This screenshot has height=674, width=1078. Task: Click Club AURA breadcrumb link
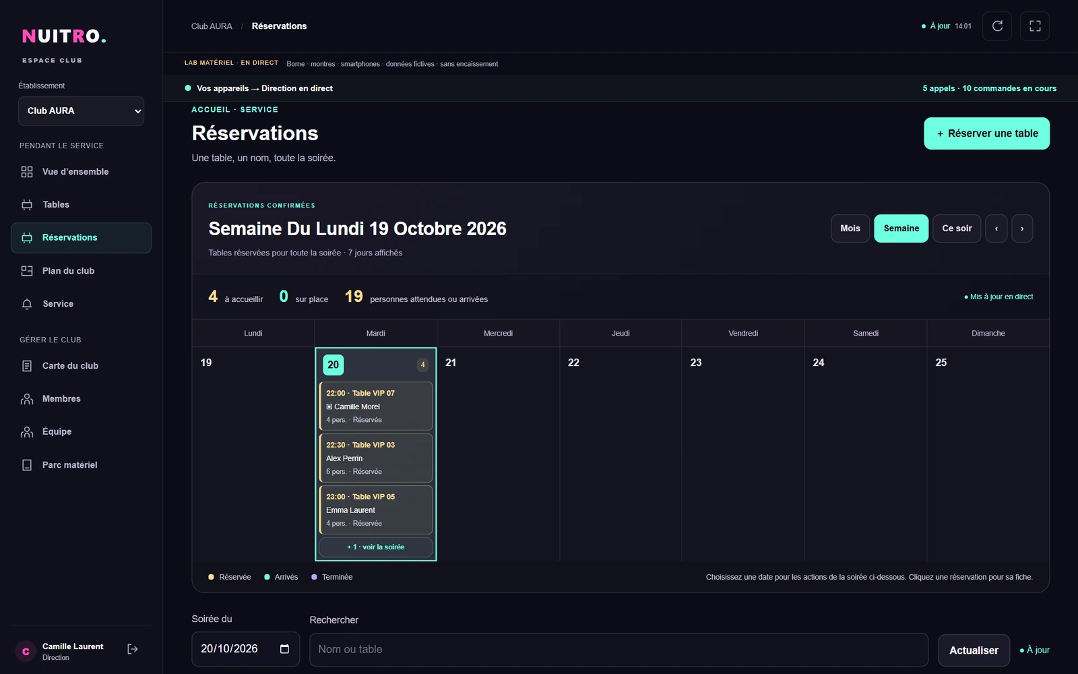[212, 26]
